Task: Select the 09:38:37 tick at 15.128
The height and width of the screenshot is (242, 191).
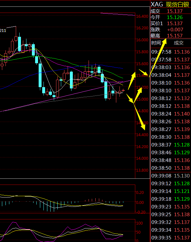Action: tap(171, 145)
